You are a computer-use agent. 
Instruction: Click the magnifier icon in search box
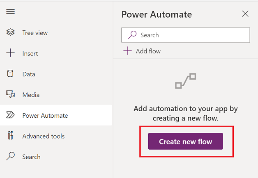pos(132,35)
